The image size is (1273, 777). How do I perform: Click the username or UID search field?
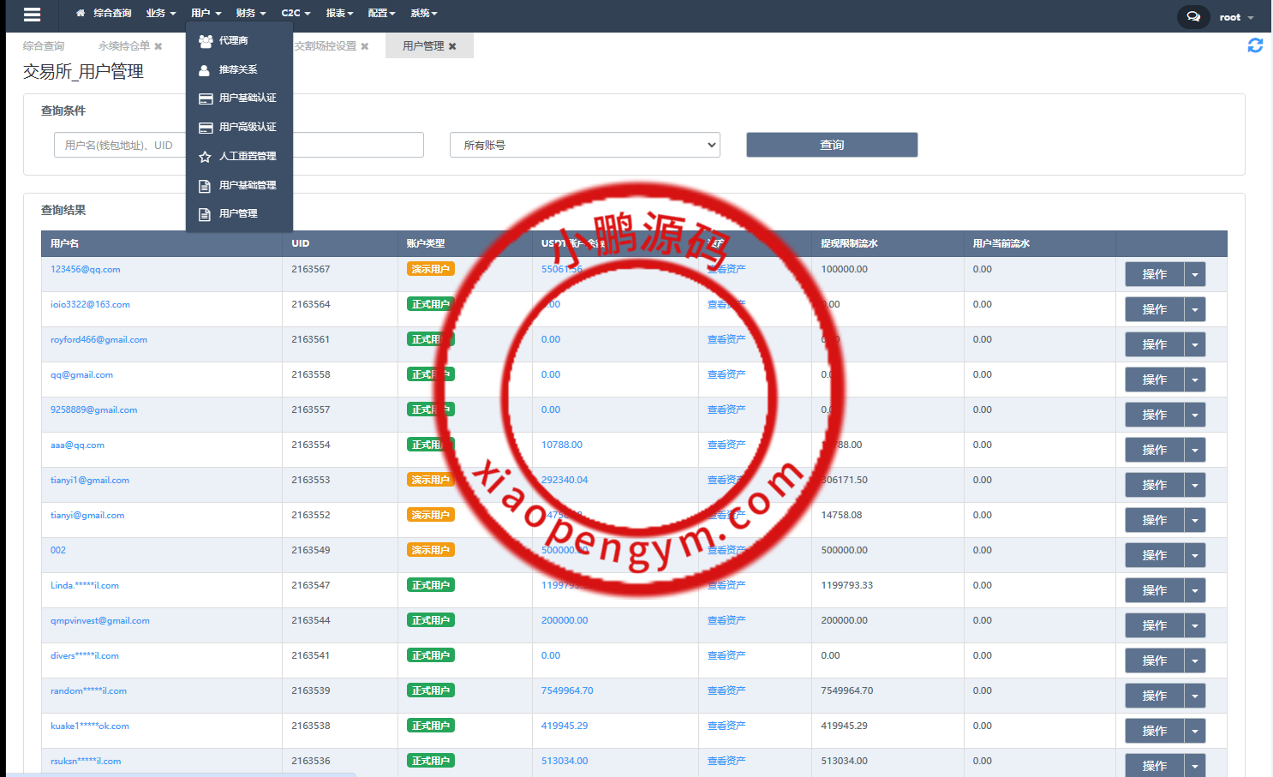click(120, 145)
